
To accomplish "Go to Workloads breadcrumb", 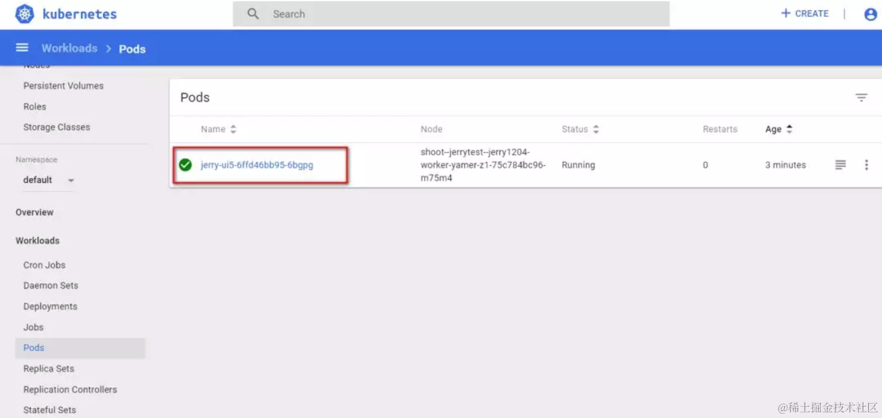I will click(x=69, y=48).
